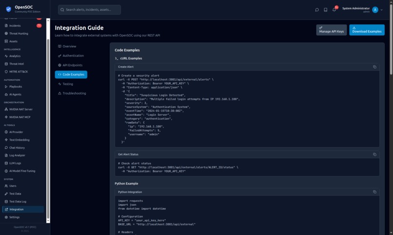This screenshot has height=235, width=393.
Task: Copy the Create Alert code snippet
Action: 374,67
